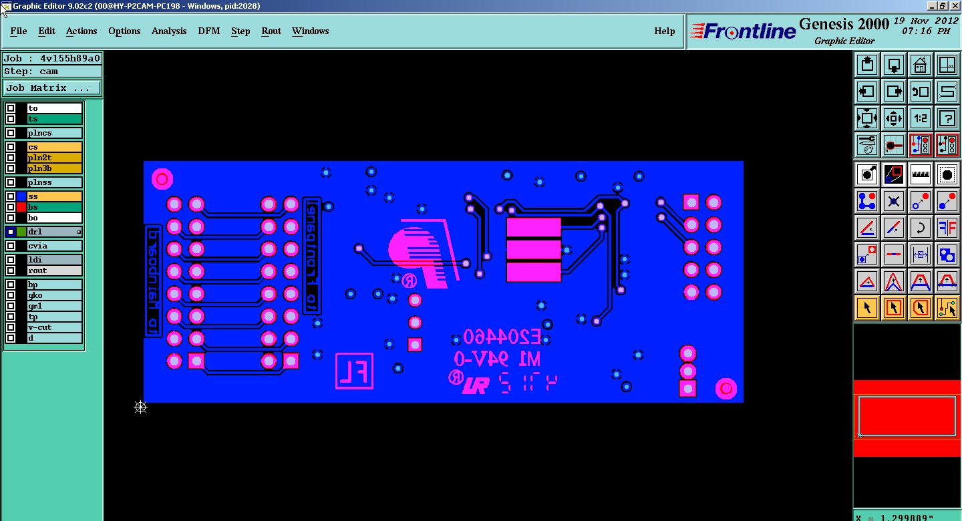The image size is (962, 521).
Task: Select the net pointer selection tool
Action: click(x=947, y=308)
